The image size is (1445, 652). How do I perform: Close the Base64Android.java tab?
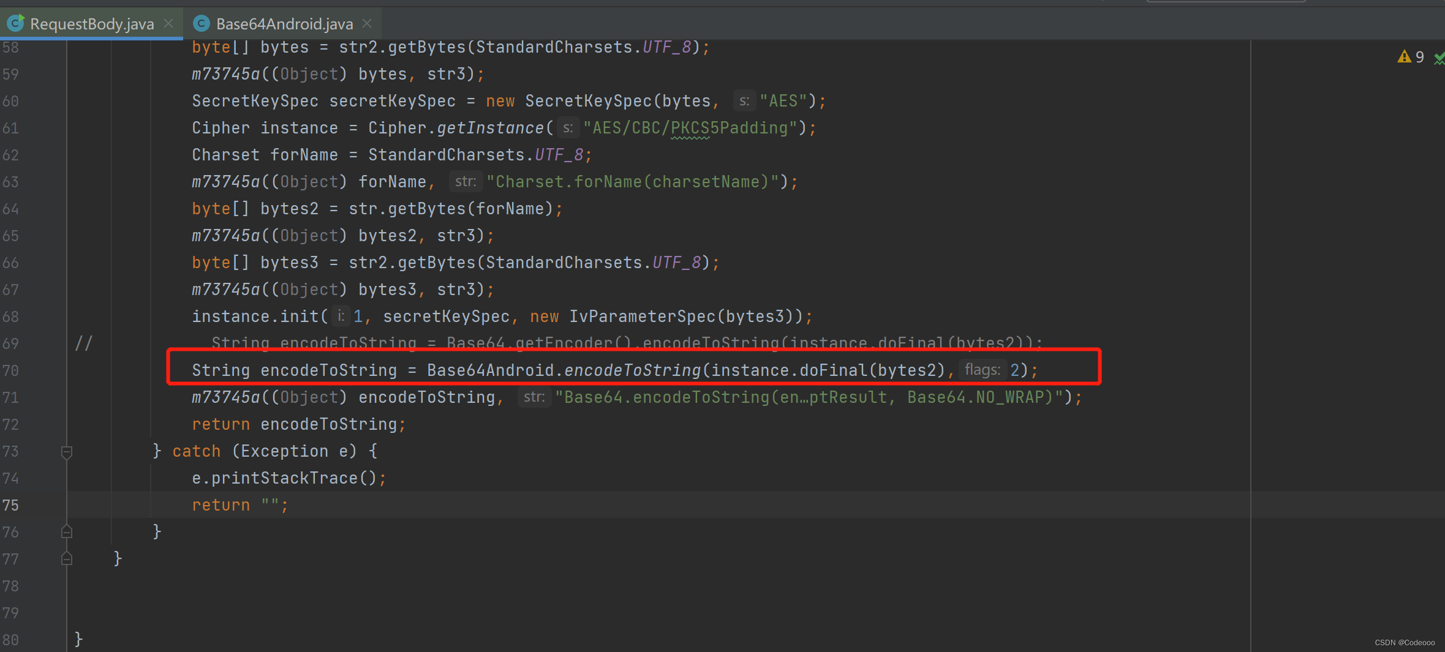[367, 23]
